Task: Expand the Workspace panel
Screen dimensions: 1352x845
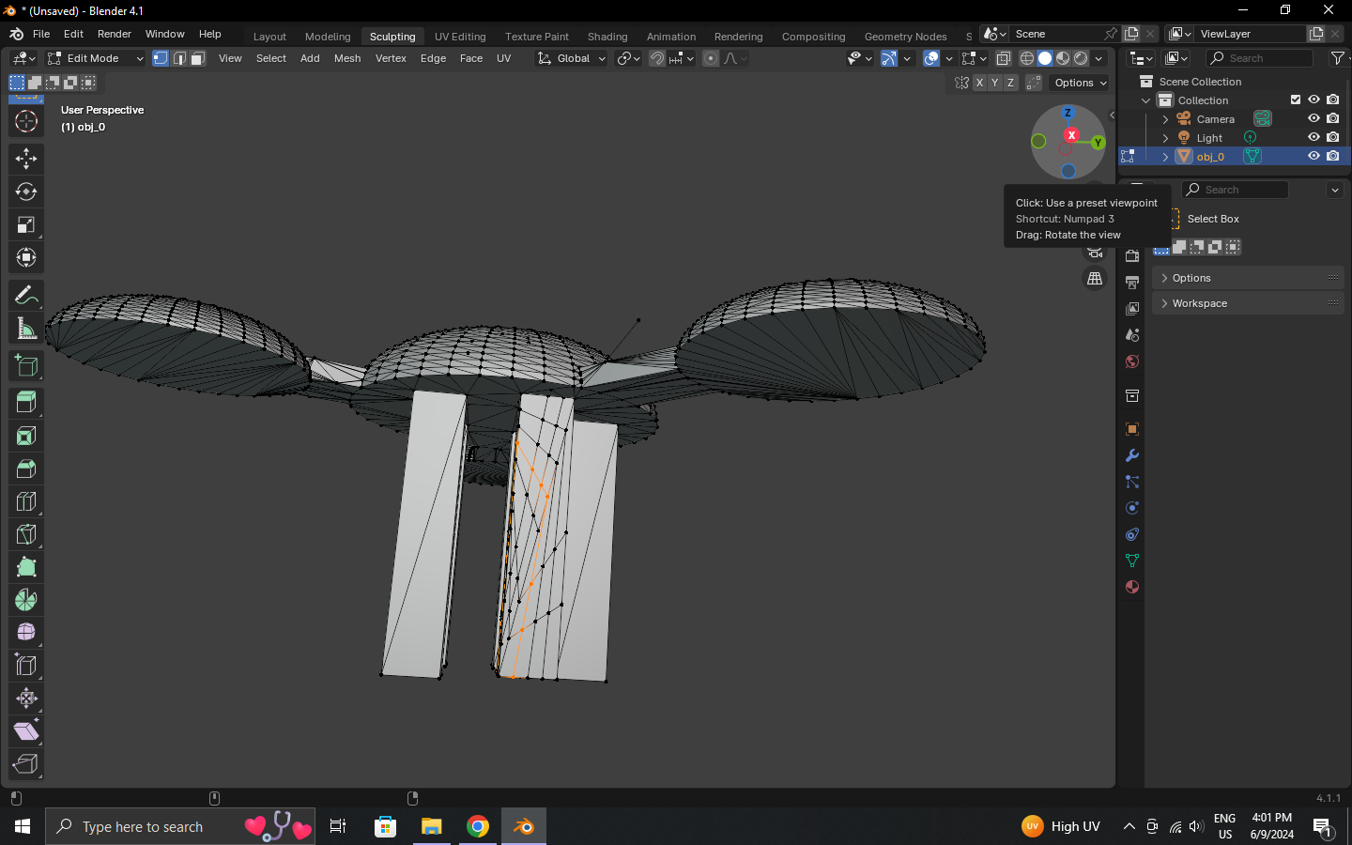Action: [1248, 303]
